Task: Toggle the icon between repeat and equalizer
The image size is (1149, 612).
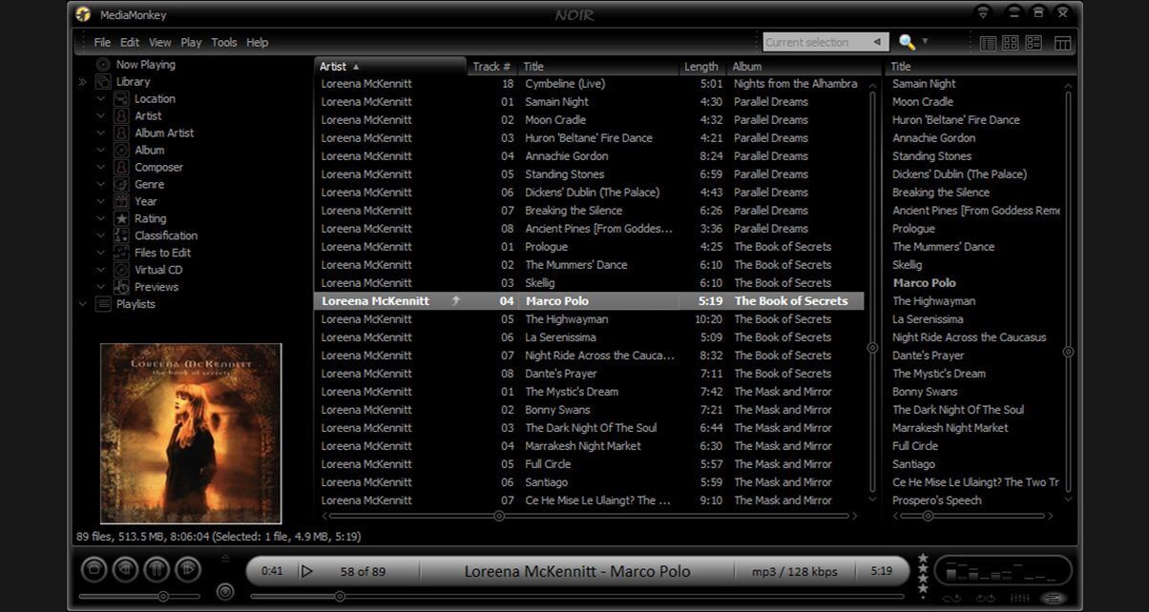Action: tap(987, 598)
